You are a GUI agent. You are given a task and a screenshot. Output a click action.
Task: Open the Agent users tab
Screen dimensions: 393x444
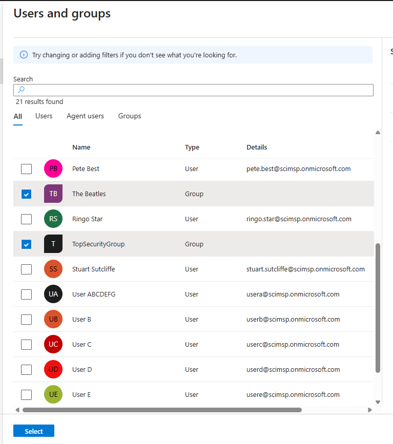click(85, 116)
